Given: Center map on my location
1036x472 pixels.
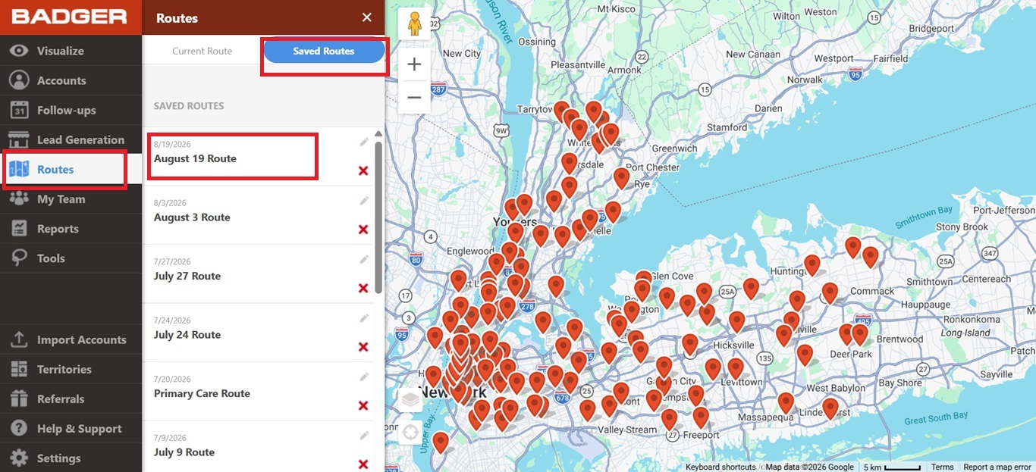Looking at the screenshot, I should tap(410, 433).
